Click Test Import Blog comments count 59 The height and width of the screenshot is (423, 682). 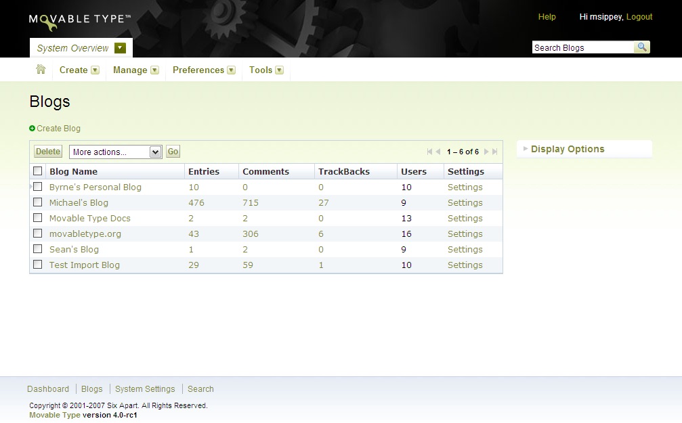coord(248,265)
